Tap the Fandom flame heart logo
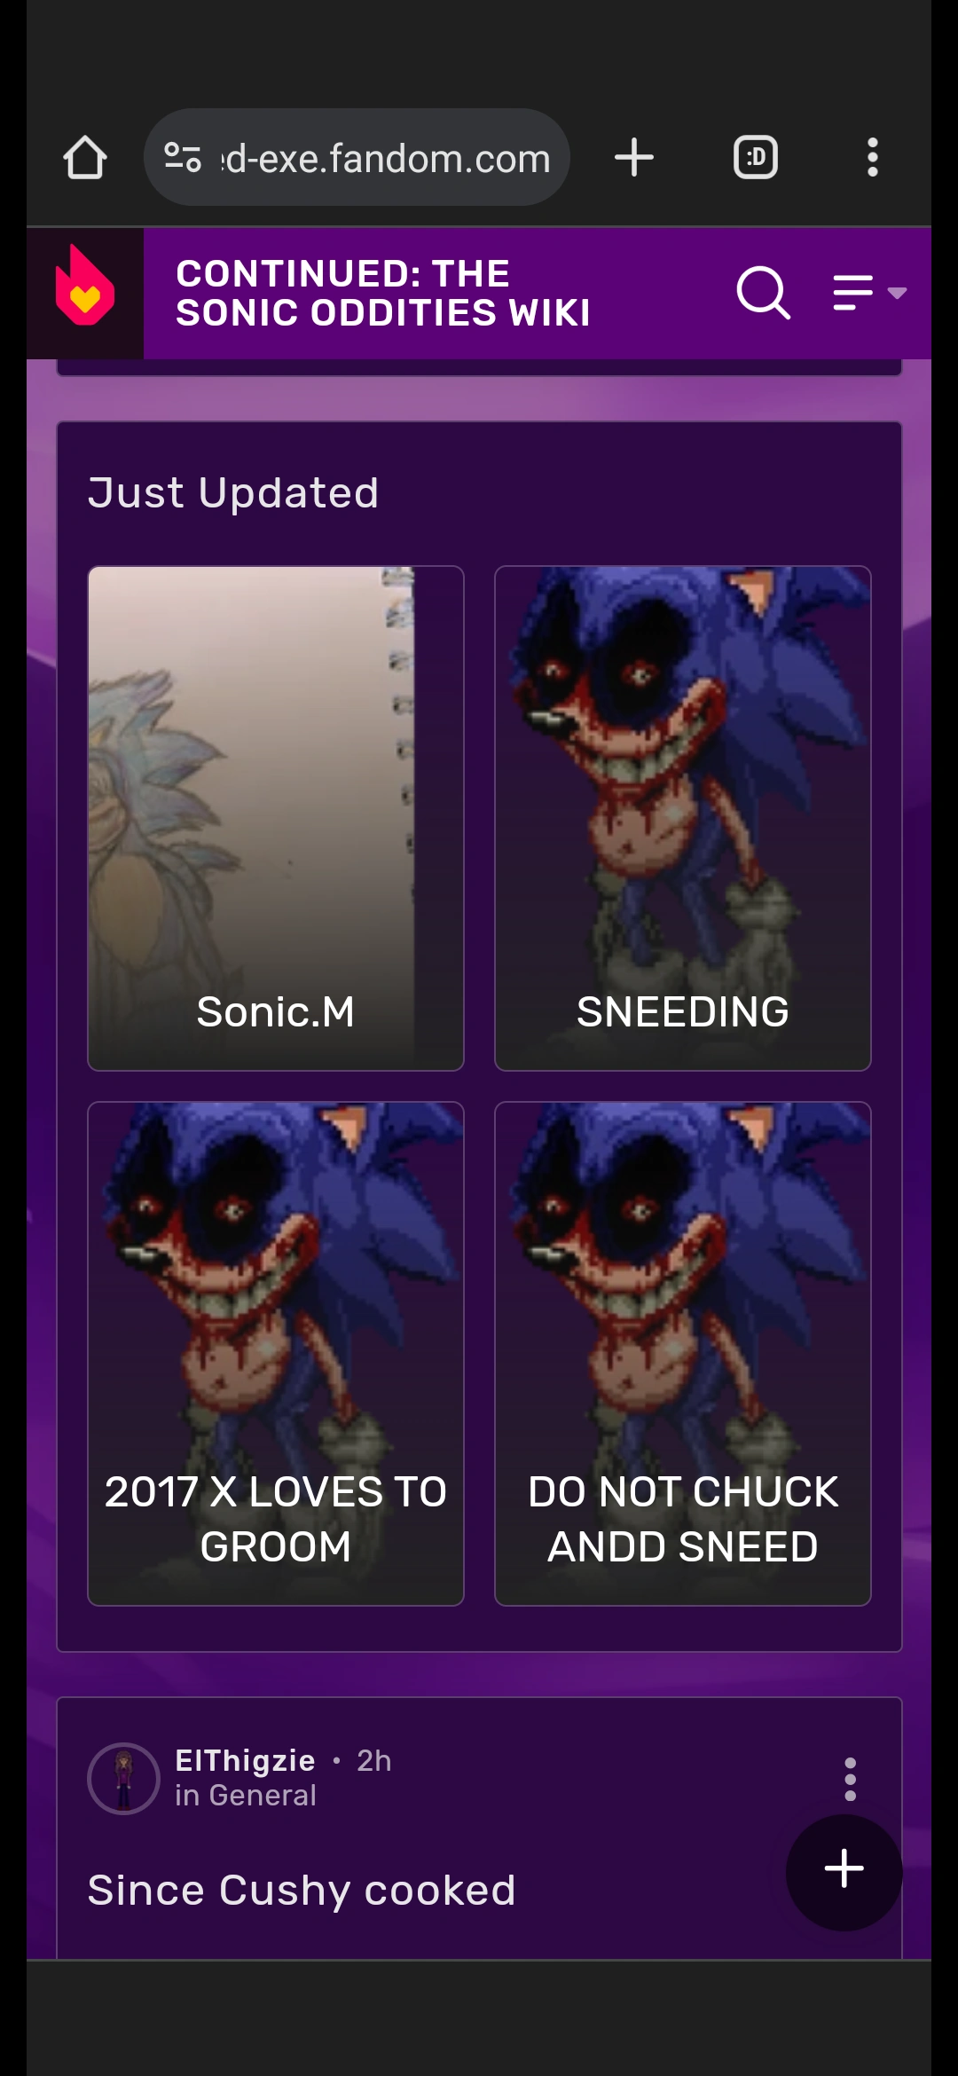Image resolution: width=958 pixels, height=2076 pixels. tap(85, 286)
